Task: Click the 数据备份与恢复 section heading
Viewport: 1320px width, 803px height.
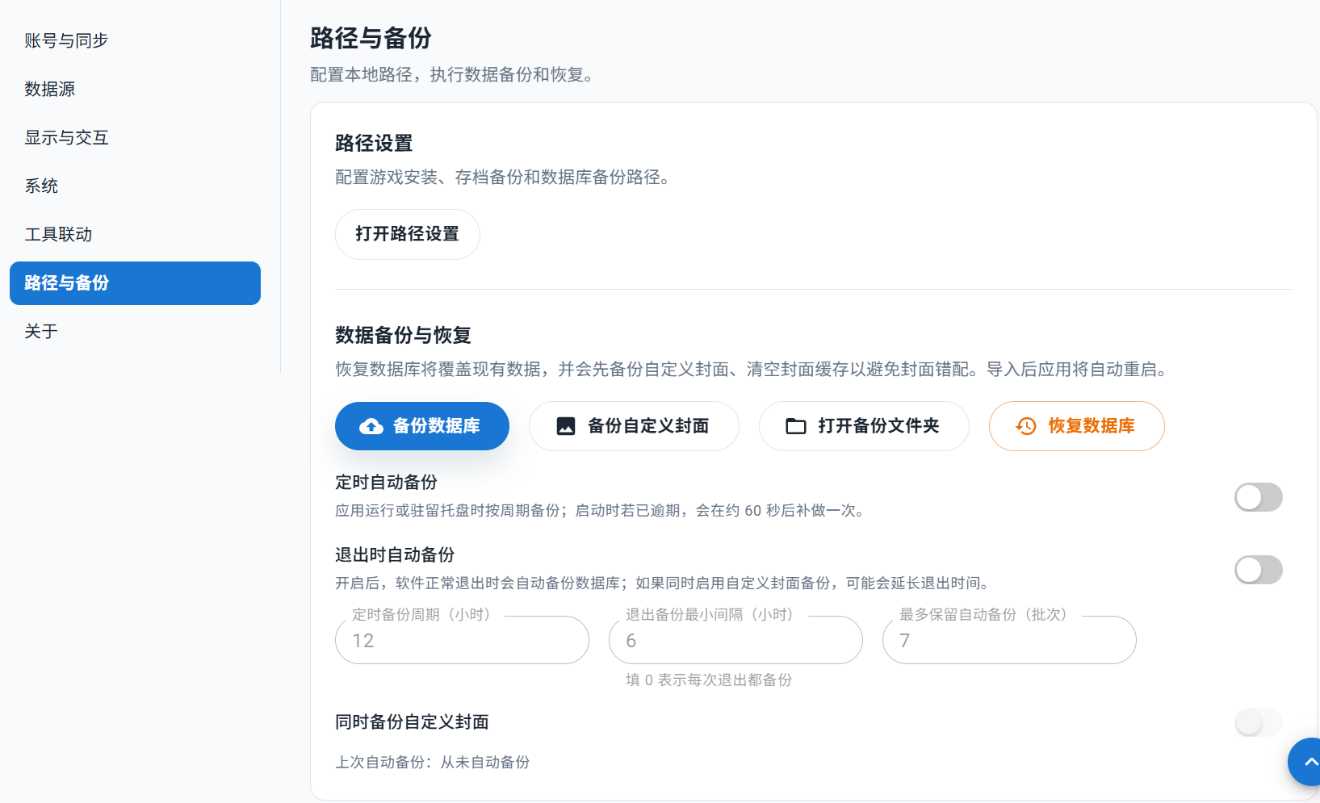Action: coord(403,335)
